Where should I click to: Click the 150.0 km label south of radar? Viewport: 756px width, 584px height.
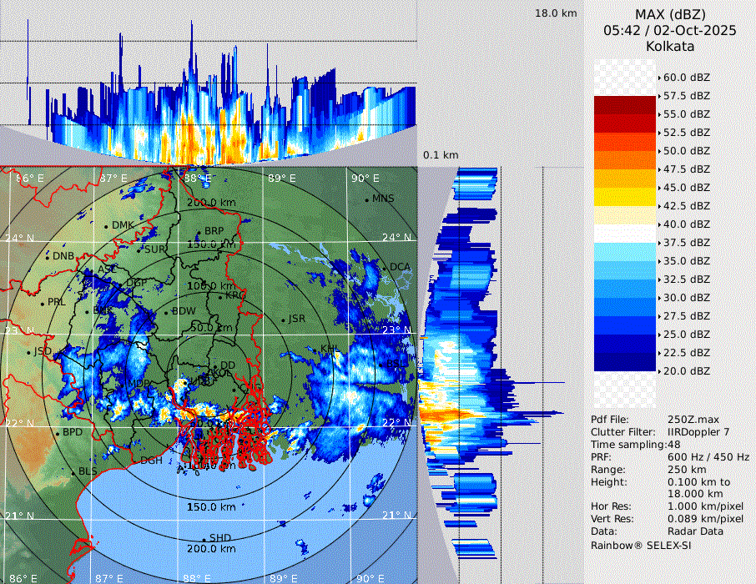pos(209,507)
